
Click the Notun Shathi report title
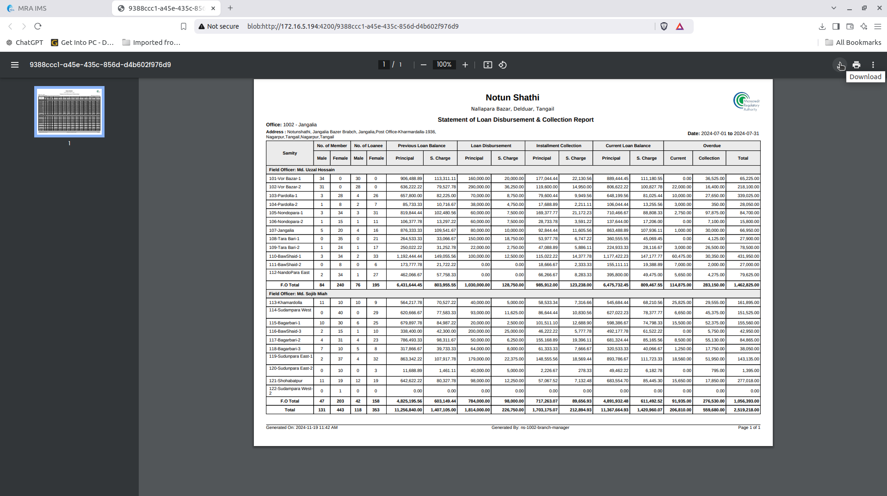click(512, 98)
